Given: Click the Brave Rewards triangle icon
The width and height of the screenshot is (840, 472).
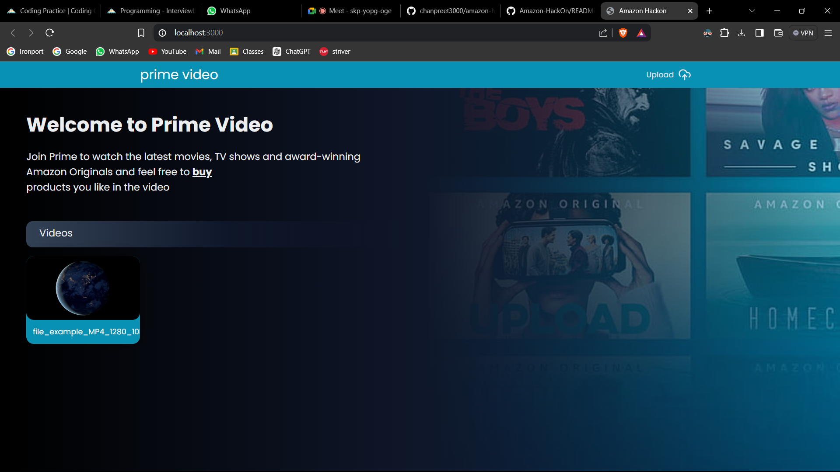Looking at the screenshot, I should tap(641, 33).
